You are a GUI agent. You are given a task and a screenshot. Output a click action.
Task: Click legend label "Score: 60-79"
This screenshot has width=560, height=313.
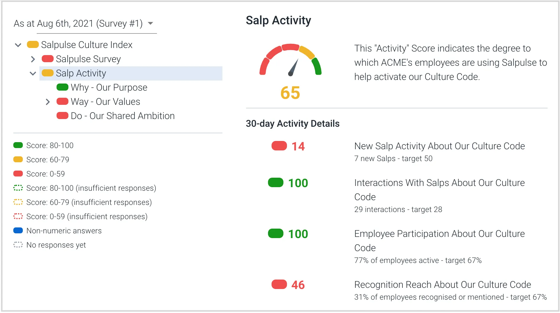tap(48, 160)
